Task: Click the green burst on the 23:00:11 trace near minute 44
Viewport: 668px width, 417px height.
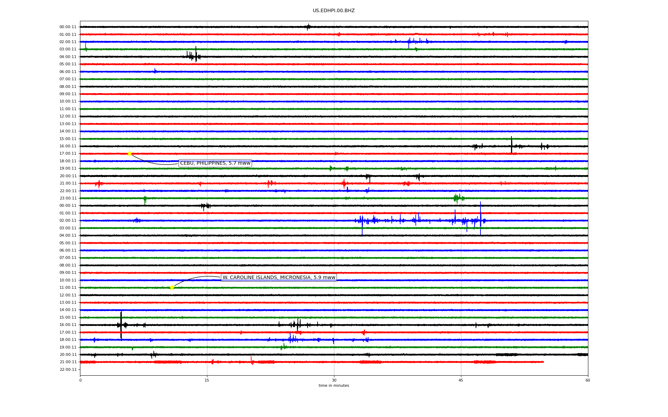Action: tap(458, 198)
